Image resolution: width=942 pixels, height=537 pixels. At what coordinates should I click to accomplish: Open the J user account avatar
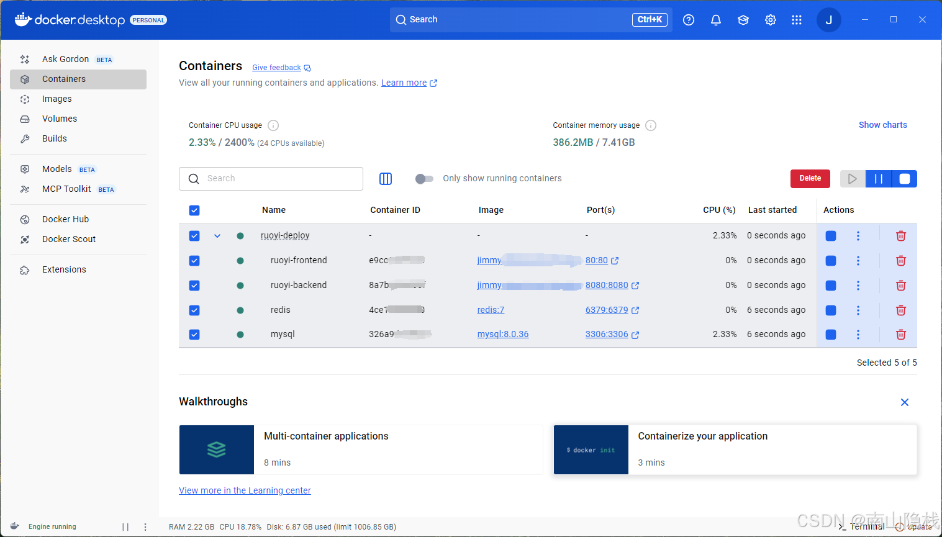(828, 20)
